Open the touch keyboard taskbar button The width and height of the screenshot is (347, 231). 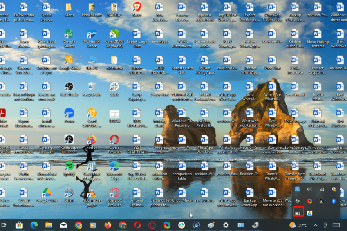(x=336, y=225)
